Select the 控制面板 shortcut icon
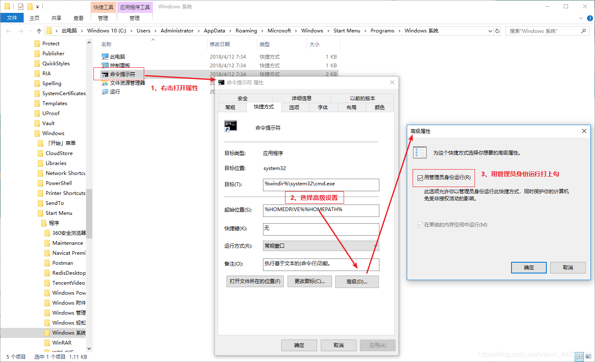 pyautogui.click(x=105, y=65)
